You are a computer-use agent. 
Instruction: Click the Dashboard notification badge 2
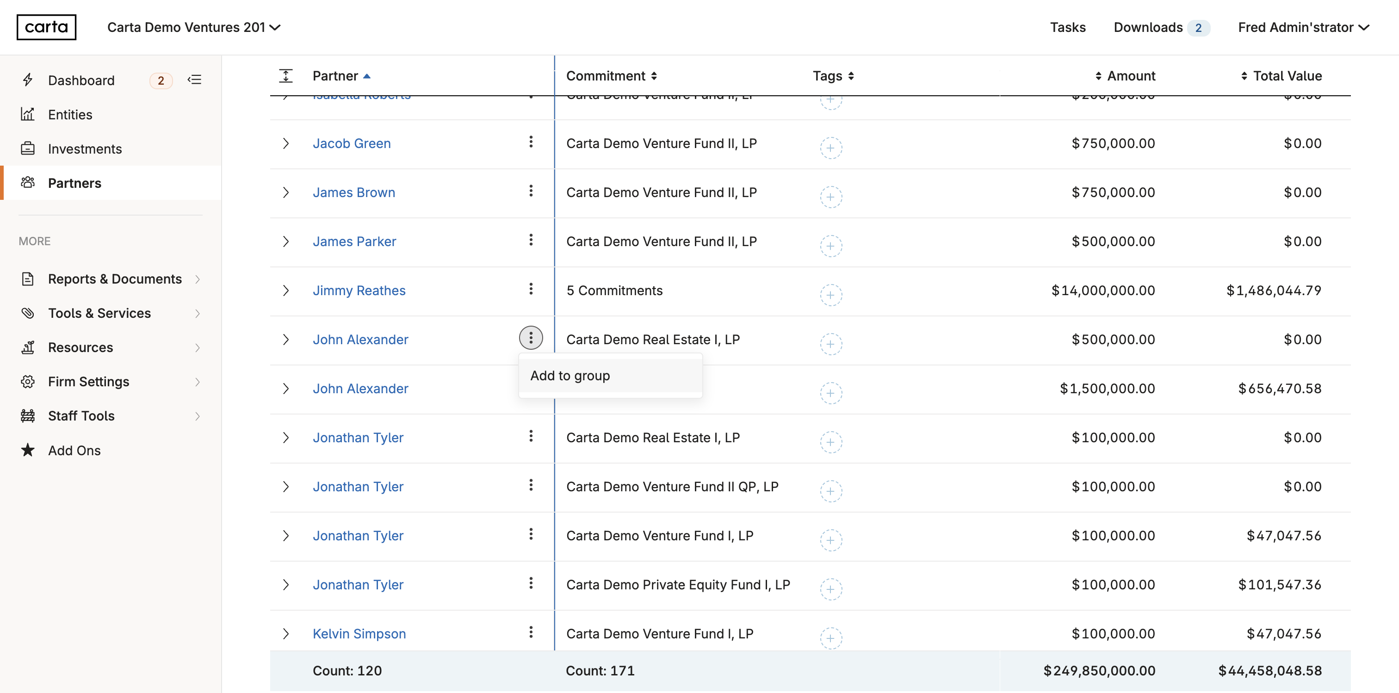pos(161,80)
